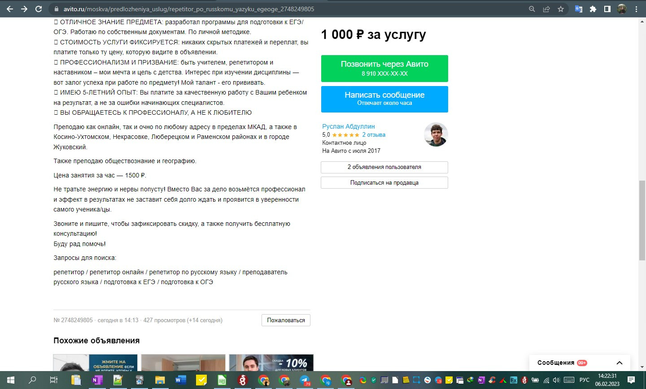646x389 pixels.
Task: Click the page vertical scrollbar thumb
Action: point(642,220)
